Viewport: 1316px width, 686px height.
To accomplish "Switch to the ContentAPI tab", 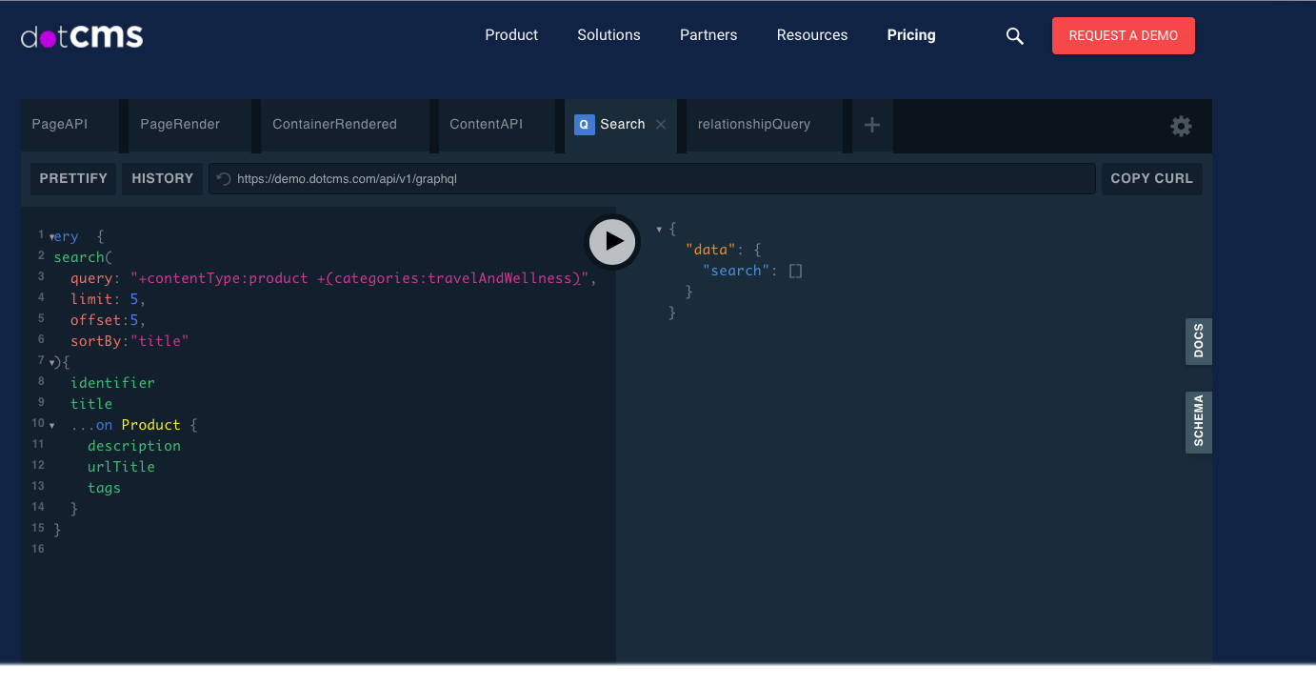I will tap(486, 124).
